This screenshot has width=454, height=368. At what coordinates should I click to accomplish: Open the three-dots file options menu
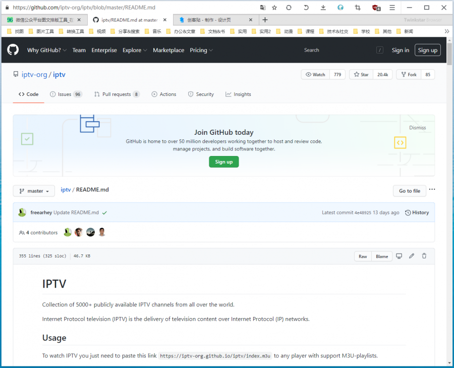pos(432,190)
